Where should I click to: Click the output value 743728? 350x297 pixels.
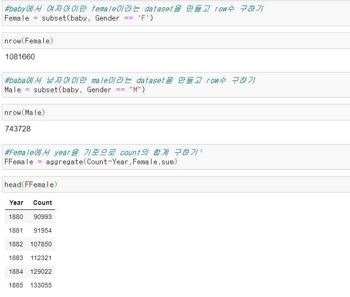18,129
